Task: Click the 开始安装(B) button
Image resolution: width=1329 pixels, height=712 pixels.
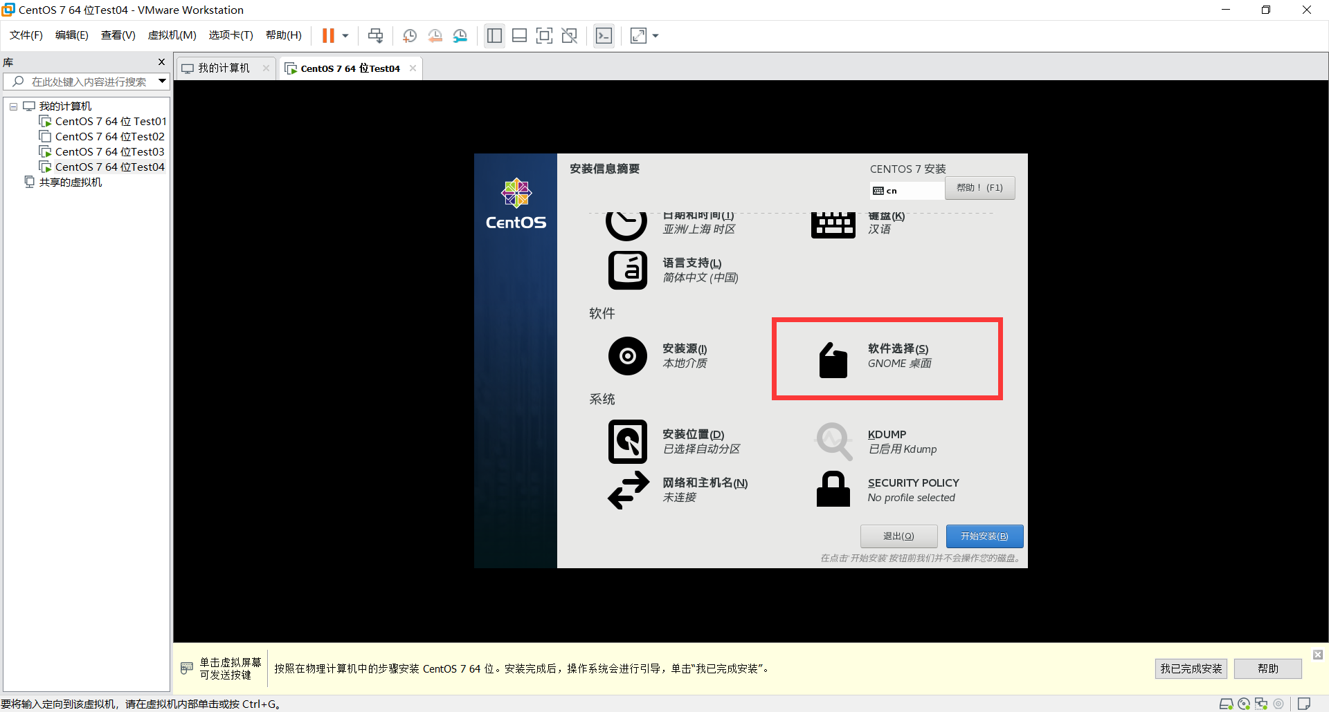Action: [984, 536]
